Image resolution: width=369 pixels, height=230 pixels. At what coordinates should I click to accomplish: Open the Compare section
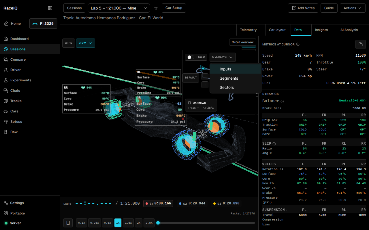[30, 60]
